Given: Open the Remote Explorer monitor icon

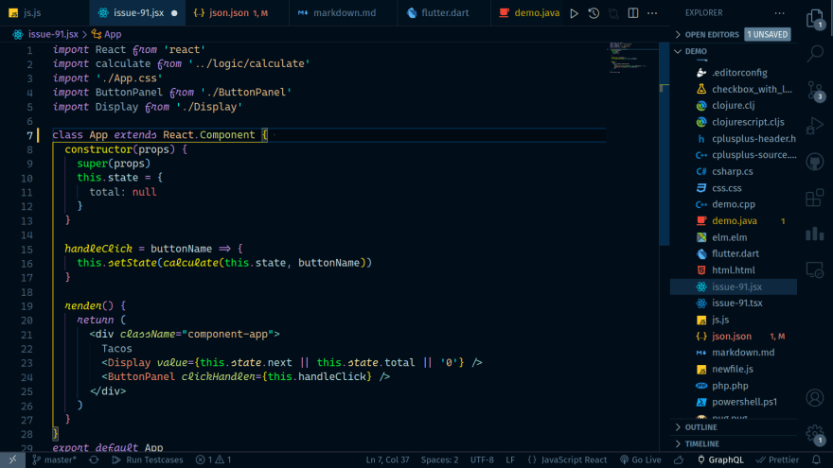Looking at the screenshot, I should (815, 269).
